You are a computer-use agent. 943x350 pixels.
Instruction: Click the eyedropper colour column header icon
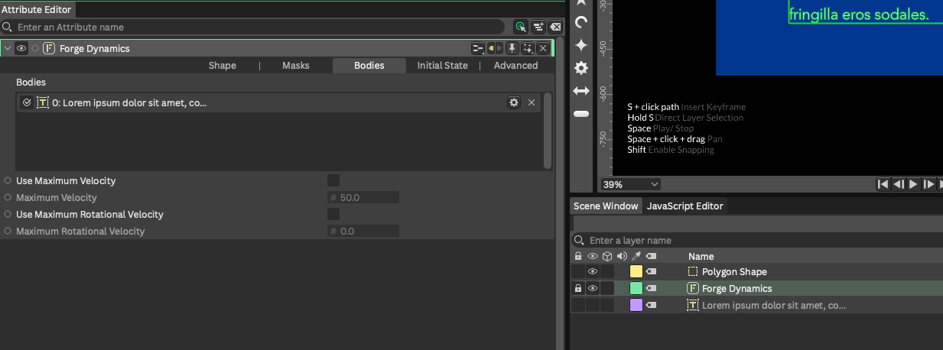point(636,257)
